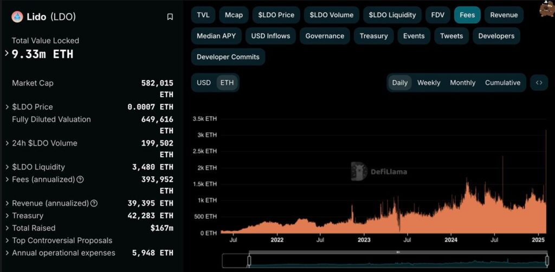Click the Revenue annualized help icon
This screenshot has width=555, height=272.
tap(94, 203)
